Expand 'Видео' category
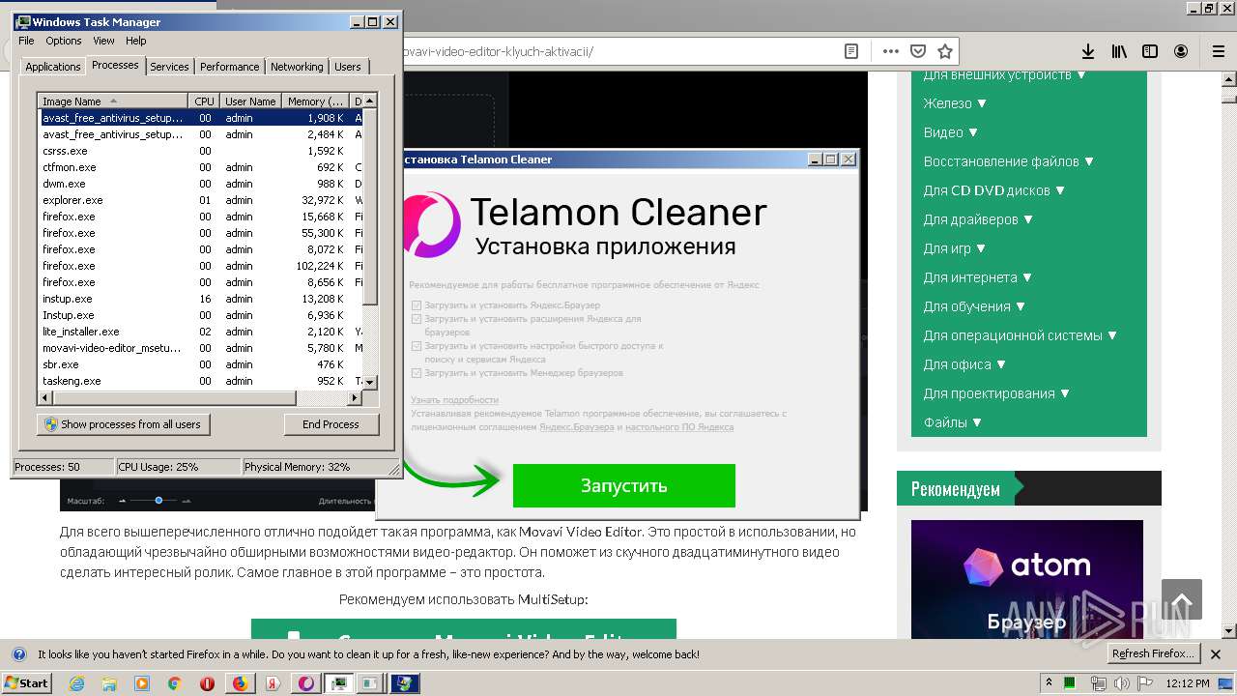The image size is (1237, 696). 951,132
